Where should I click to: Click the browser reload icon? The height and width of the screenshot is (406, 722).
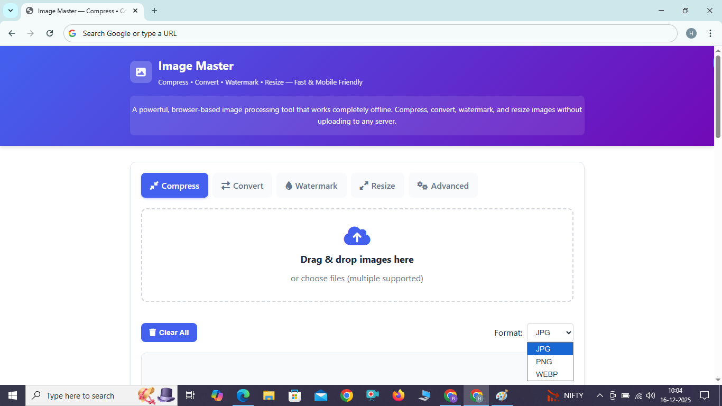[50, 33]
